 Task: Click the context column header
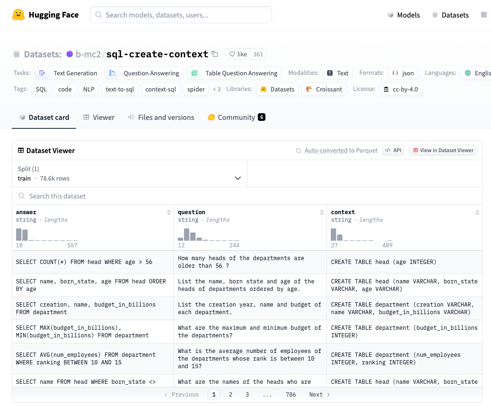point(343,212)
